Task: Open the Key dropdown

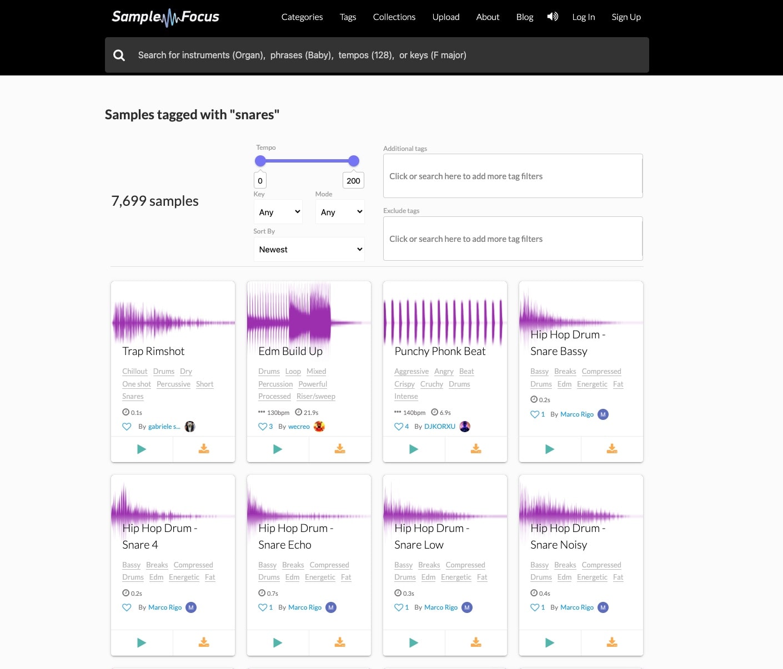Action: 278,212
